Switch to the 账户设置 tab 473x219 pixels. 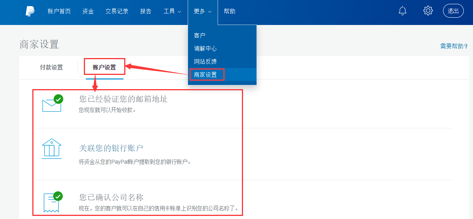click(104, 67)
